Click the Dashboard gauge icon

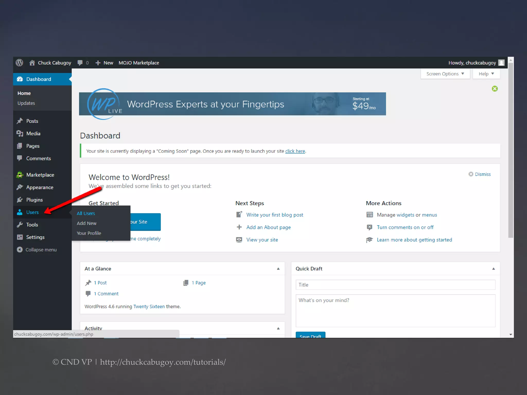pyautogui.click(x=20, y=79)
